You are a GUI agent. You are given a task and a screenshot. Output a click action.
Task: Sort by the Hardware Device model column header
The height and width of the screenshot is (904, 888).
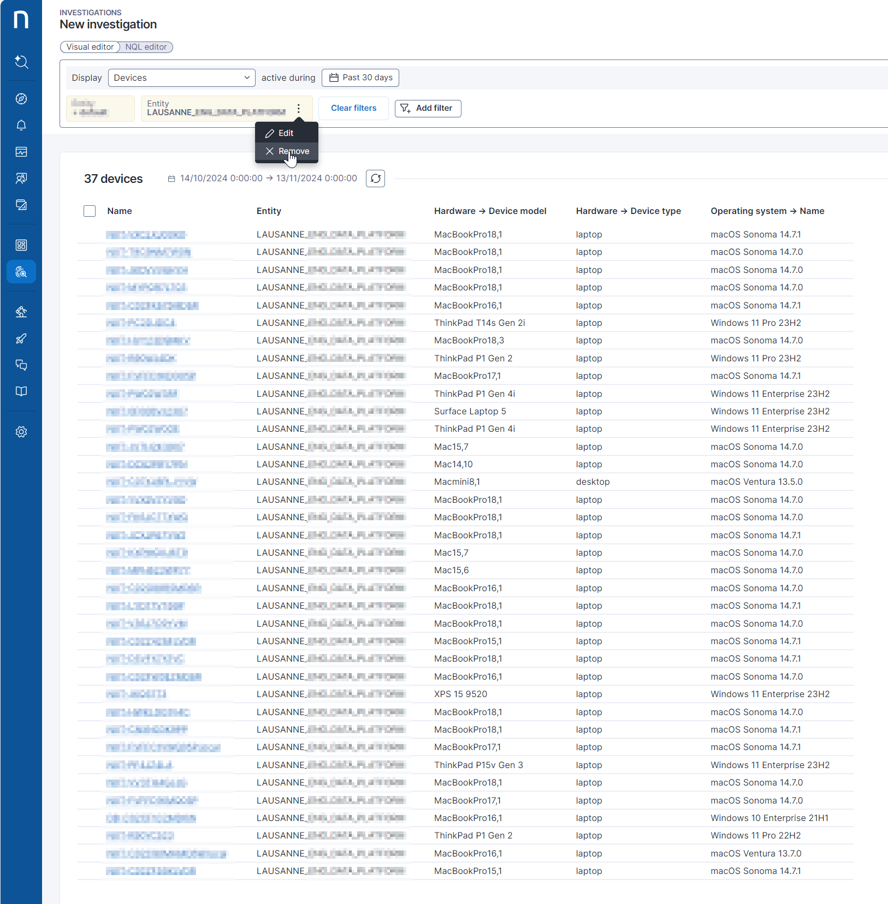490,211
